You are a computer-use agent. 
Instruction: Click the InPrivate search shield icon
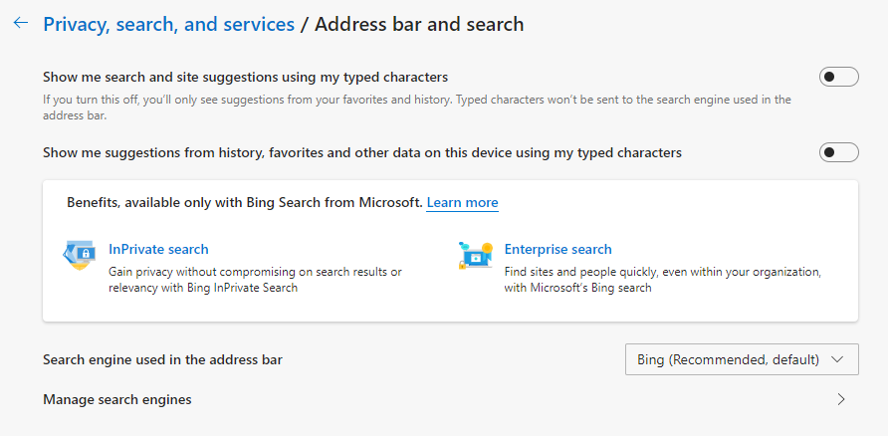(x=80, y=255)
